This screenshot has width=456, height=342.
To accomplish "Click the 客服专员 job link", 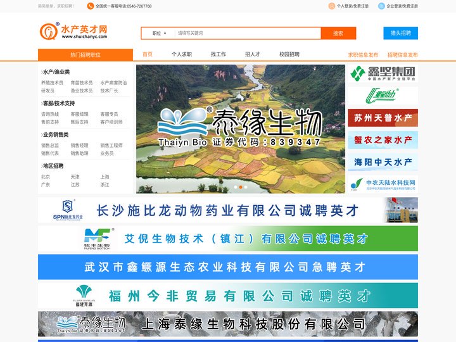I will (x=110, y=114).
